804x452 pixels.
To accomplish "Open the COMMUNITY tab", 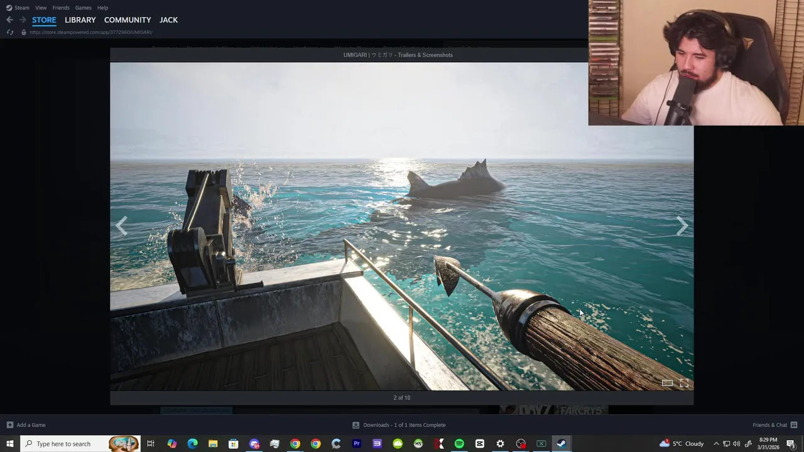I will click(x=128, y=20).
